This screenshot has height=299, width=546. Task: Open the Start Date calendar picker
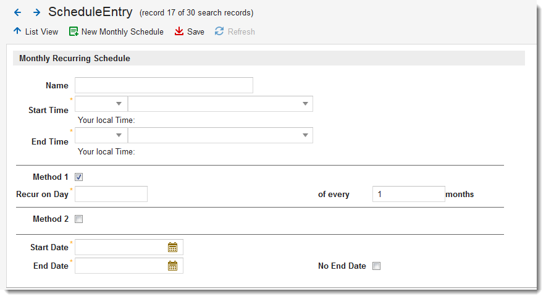coord(173,247)
